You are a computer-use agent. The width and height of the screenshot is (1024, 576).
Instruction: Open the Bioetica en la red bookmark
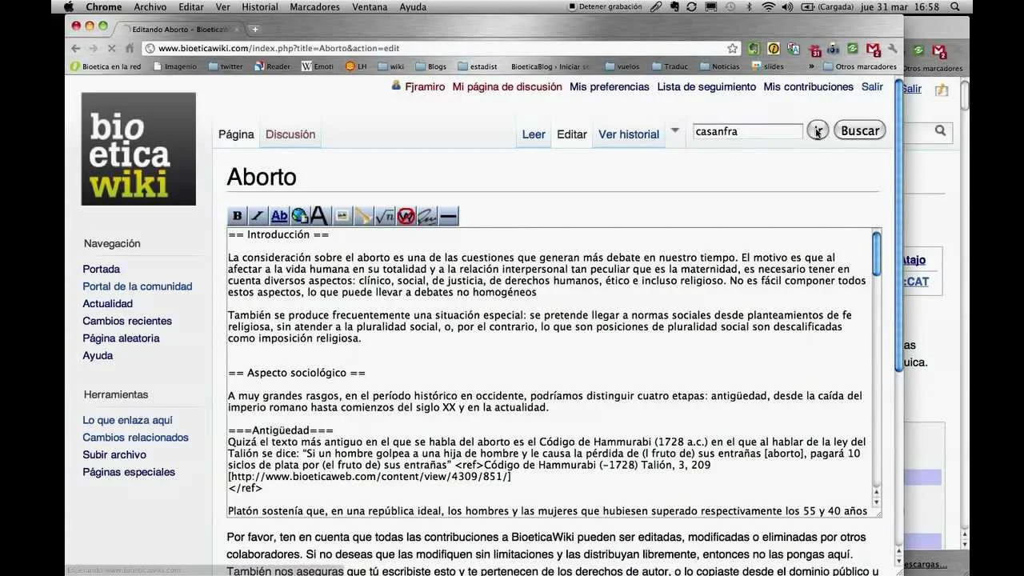point(106,66)
